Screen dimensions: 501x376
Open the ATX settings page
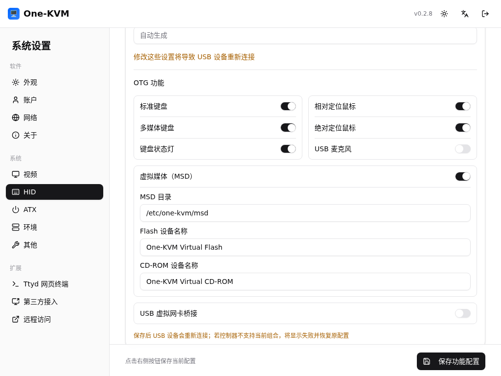click(55, 210)
